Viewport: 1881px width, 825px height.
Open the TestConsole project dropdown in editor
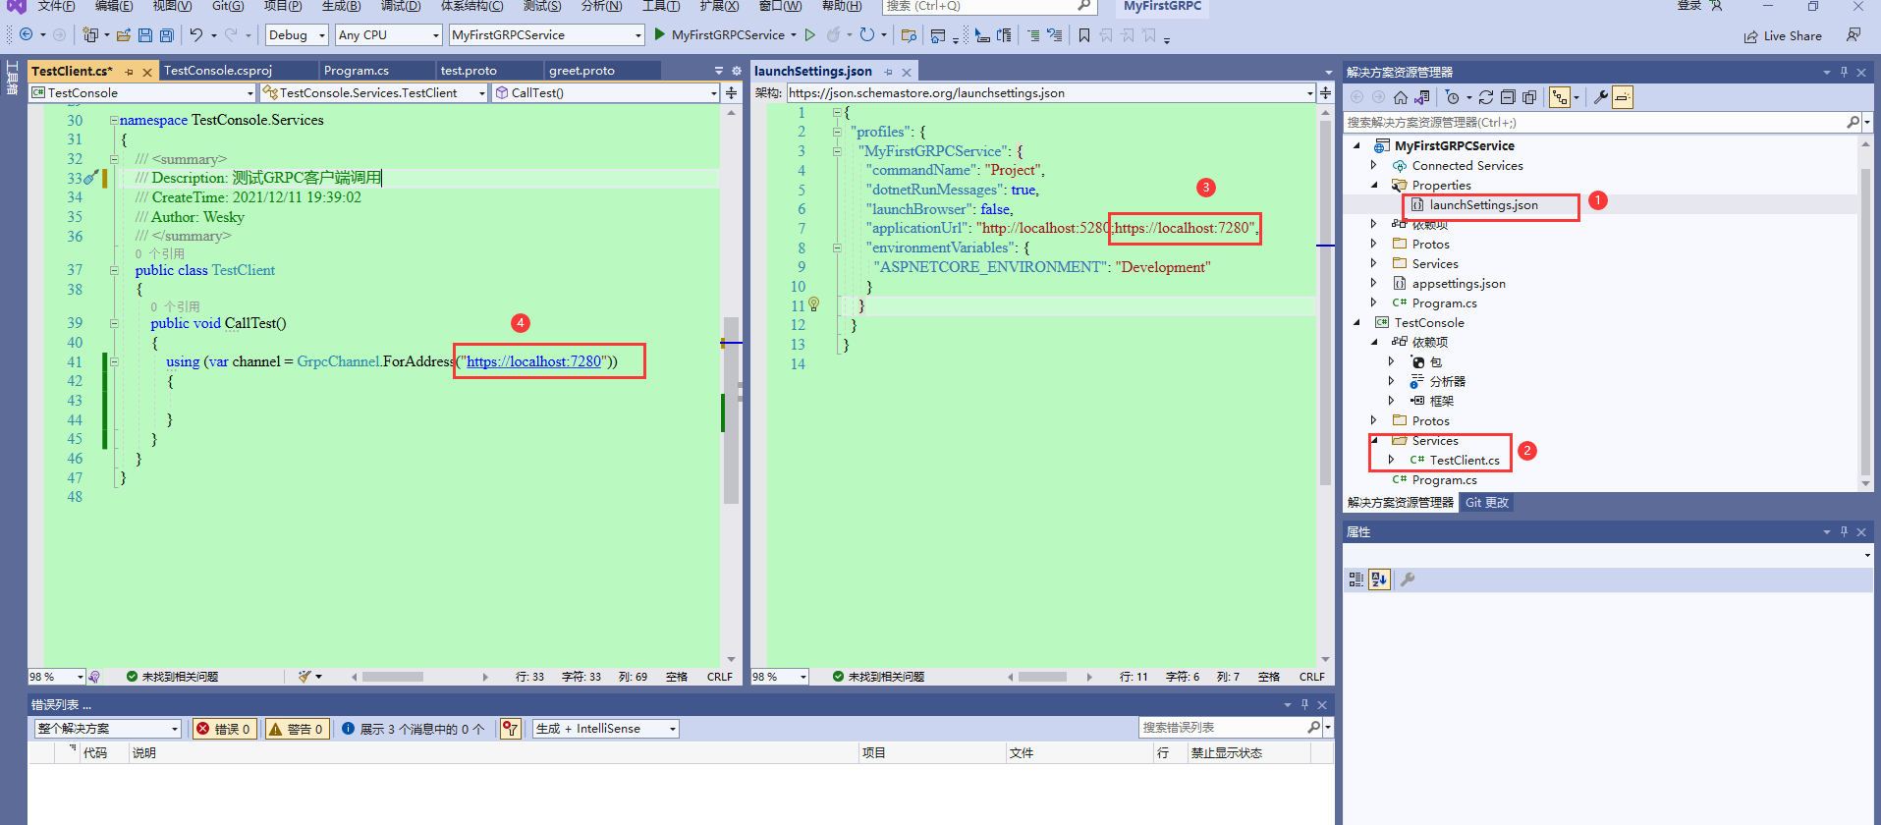tap(143, 93)
